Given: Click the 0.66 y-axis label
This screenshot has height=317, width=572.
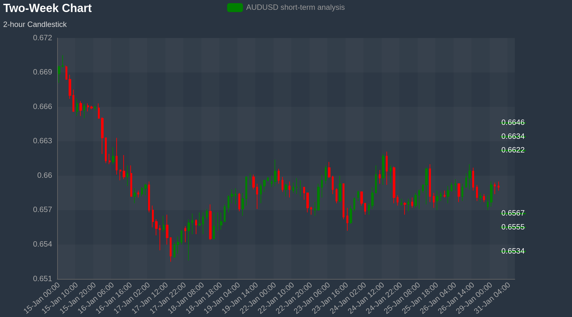Looking at the screenshot, I should (x=45, y=175).
